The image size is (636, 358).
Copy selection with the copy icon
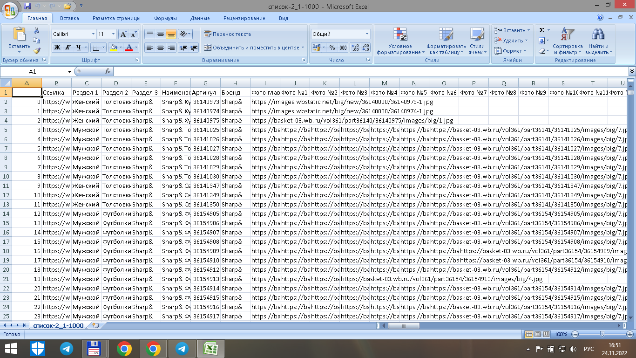pyautogui.click(x=37, y=41)
